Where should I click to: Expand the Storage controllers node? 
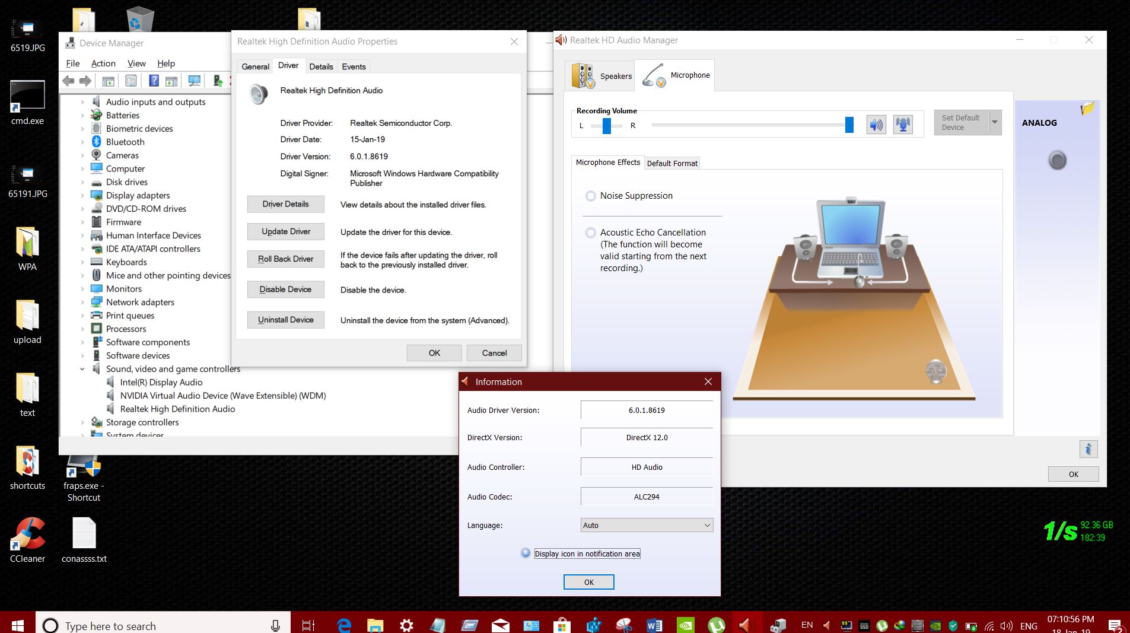coord(82,422)
